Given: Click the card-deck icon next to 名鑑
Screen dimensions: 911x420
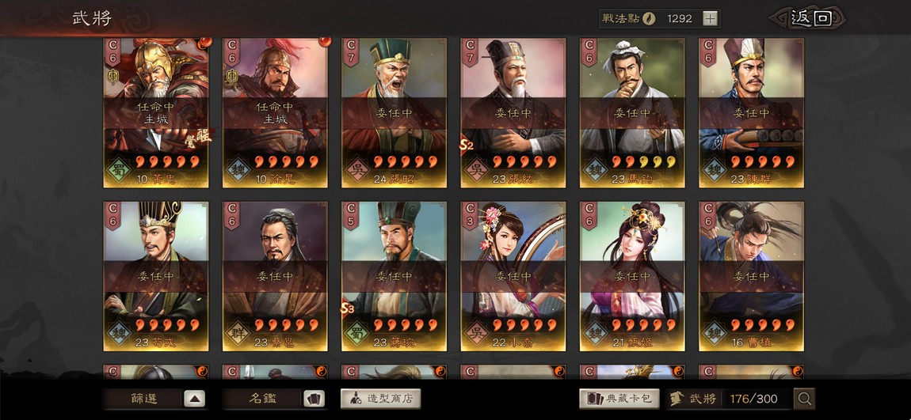Looking at the screenshot, I should (x=314, y=399).
